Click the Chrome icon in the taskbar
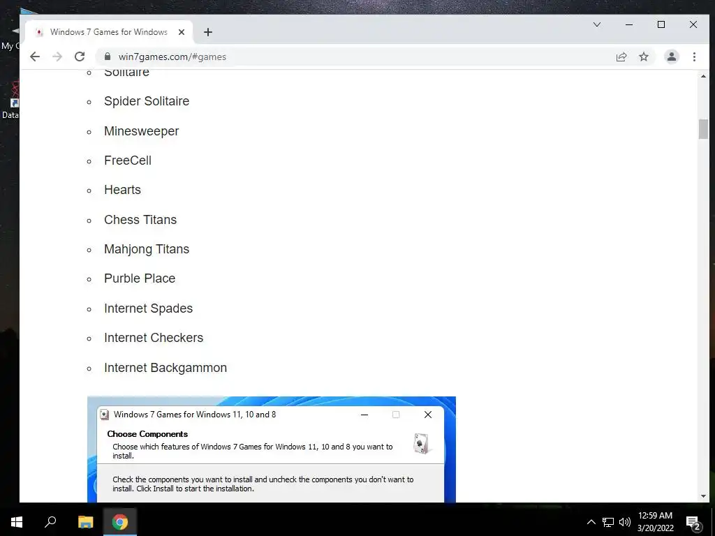The height and width of the screenshot is (536, 715). pyautogui.click(x=120, y=522)
